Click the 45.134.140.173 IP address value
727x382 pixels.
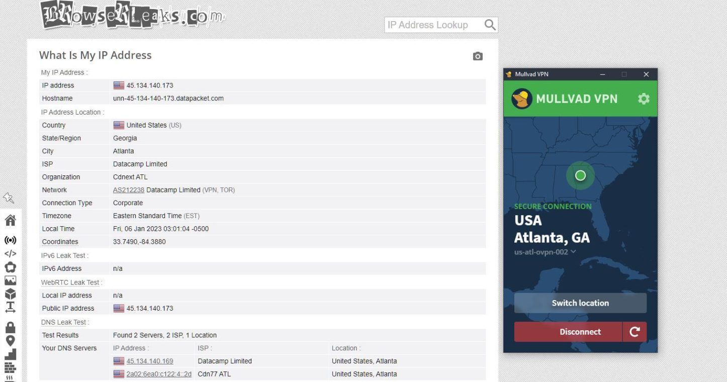(150, 85)
